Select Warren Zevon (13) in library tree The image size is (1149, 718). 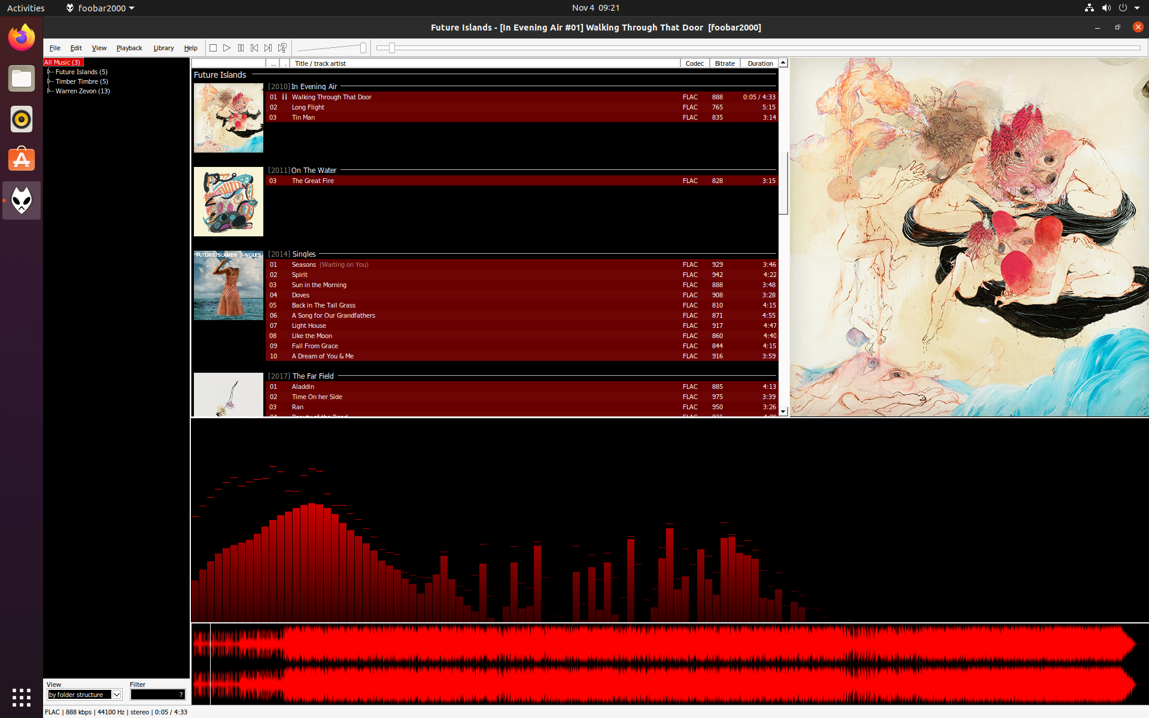(83, 91)
